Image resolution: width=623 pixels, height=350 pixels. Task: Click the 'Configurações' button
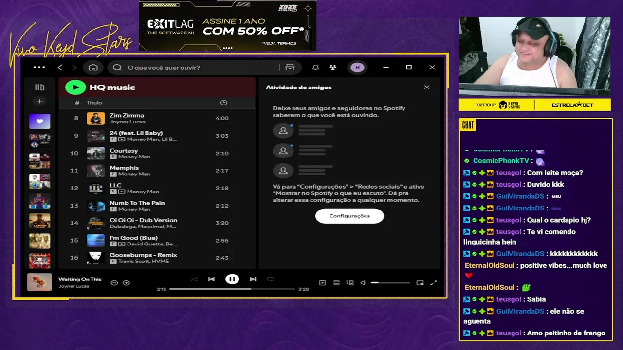tap(349, 216)
